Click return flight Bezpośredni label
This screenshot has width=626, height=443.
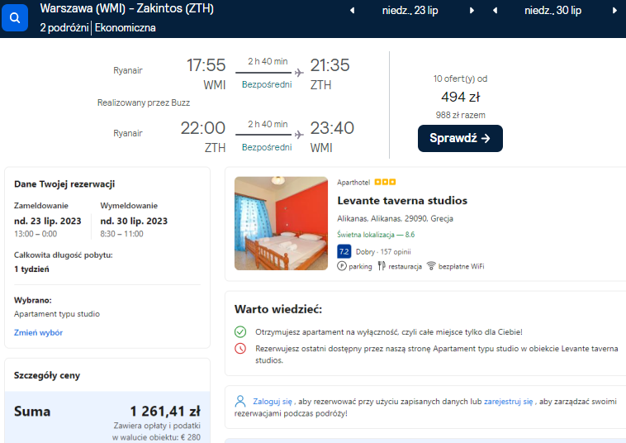pyautogui.click(x=267, y=147)
